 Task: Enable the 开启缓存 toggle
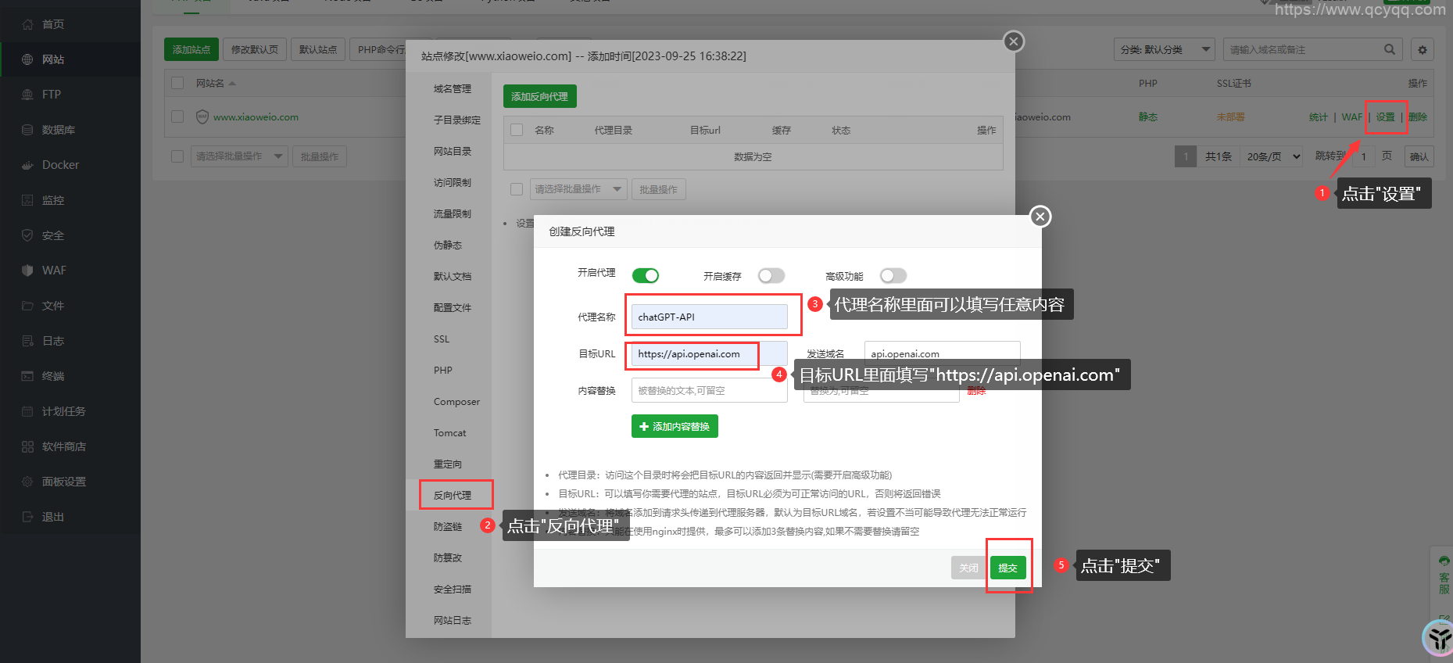pos(771,275)
